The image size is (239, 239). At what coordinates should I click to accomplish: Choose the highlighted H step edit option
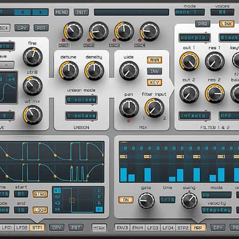tap(99, 210)
